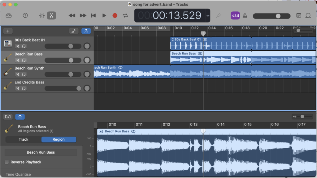
Task: Click the 80s Back Beat 01 region loop icon
Action: [205, 40]
